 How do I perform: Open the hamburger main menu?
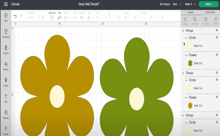pyautogui.click(x=6, y=4)
